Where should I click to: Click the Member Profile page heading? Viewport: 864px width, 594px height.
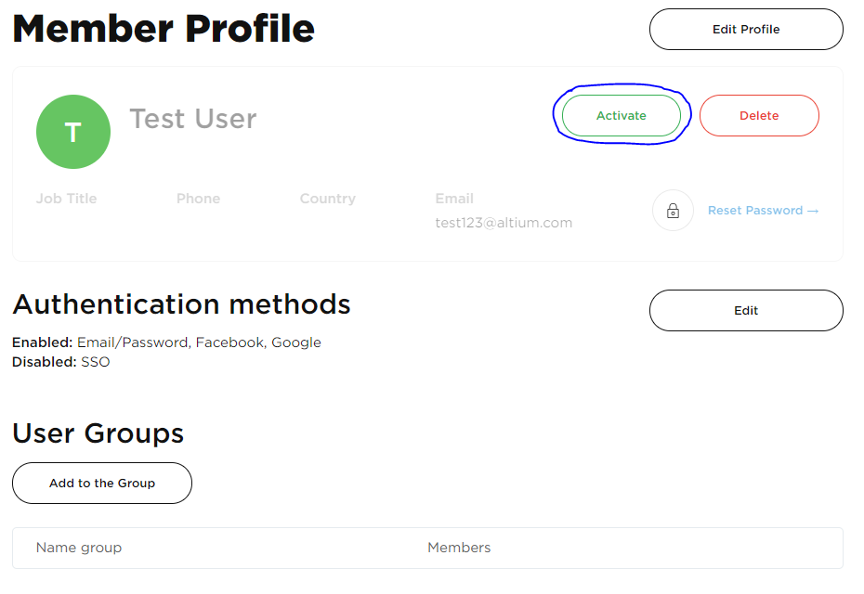point(164,30)
